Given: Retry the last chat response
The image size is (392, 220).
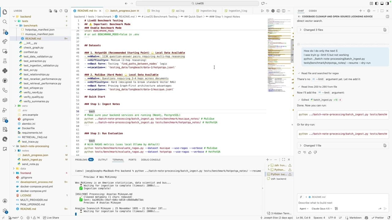Looking at the screenshot, I should pos(299,152).
